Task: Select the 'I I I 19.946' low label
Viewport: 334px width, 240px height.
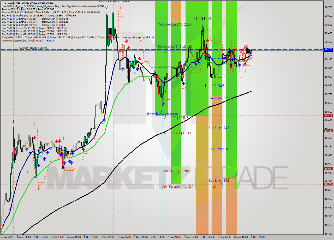Action: coord(214,86)
